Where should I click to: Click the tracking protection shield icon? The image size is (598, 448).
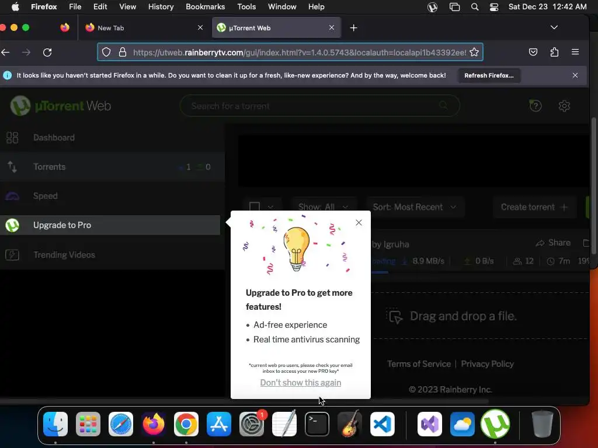point(106,52)
